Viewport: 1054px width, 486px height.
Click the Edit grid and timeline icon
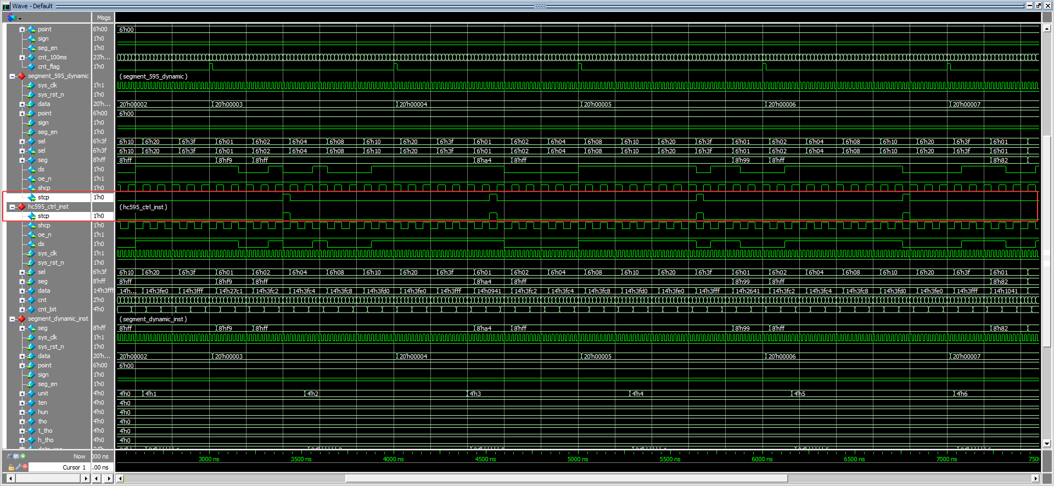[x=16, y=456]
